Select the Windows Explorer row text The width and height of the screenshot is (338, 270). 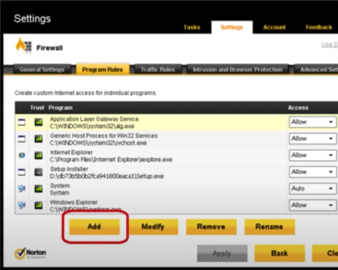tap(73, 202)
